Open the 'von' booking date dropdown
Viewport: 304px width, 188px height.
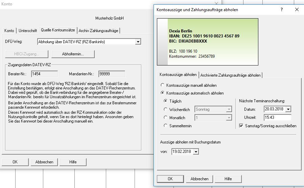(196, 152)
